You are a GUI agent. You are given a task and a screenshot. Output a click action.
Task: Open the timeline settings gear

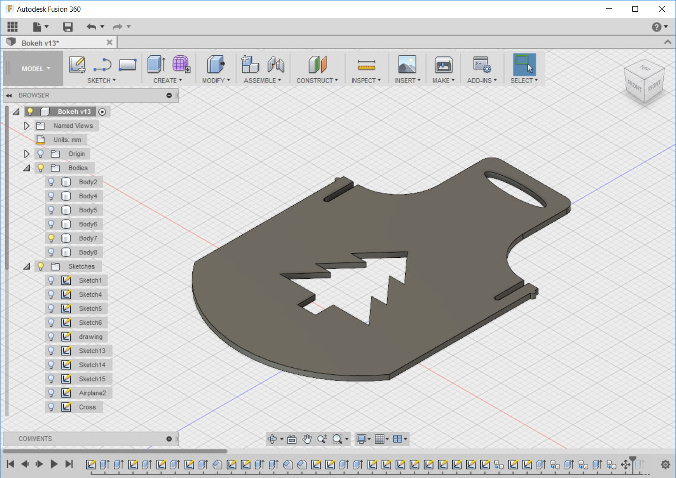[x=665, y=464]
